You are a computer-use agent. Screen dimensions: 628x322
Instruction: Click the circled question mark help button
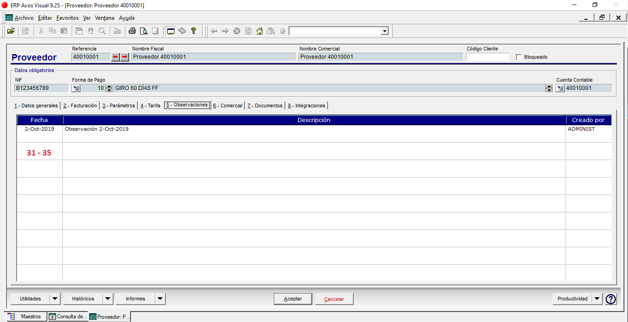(611, 299)
